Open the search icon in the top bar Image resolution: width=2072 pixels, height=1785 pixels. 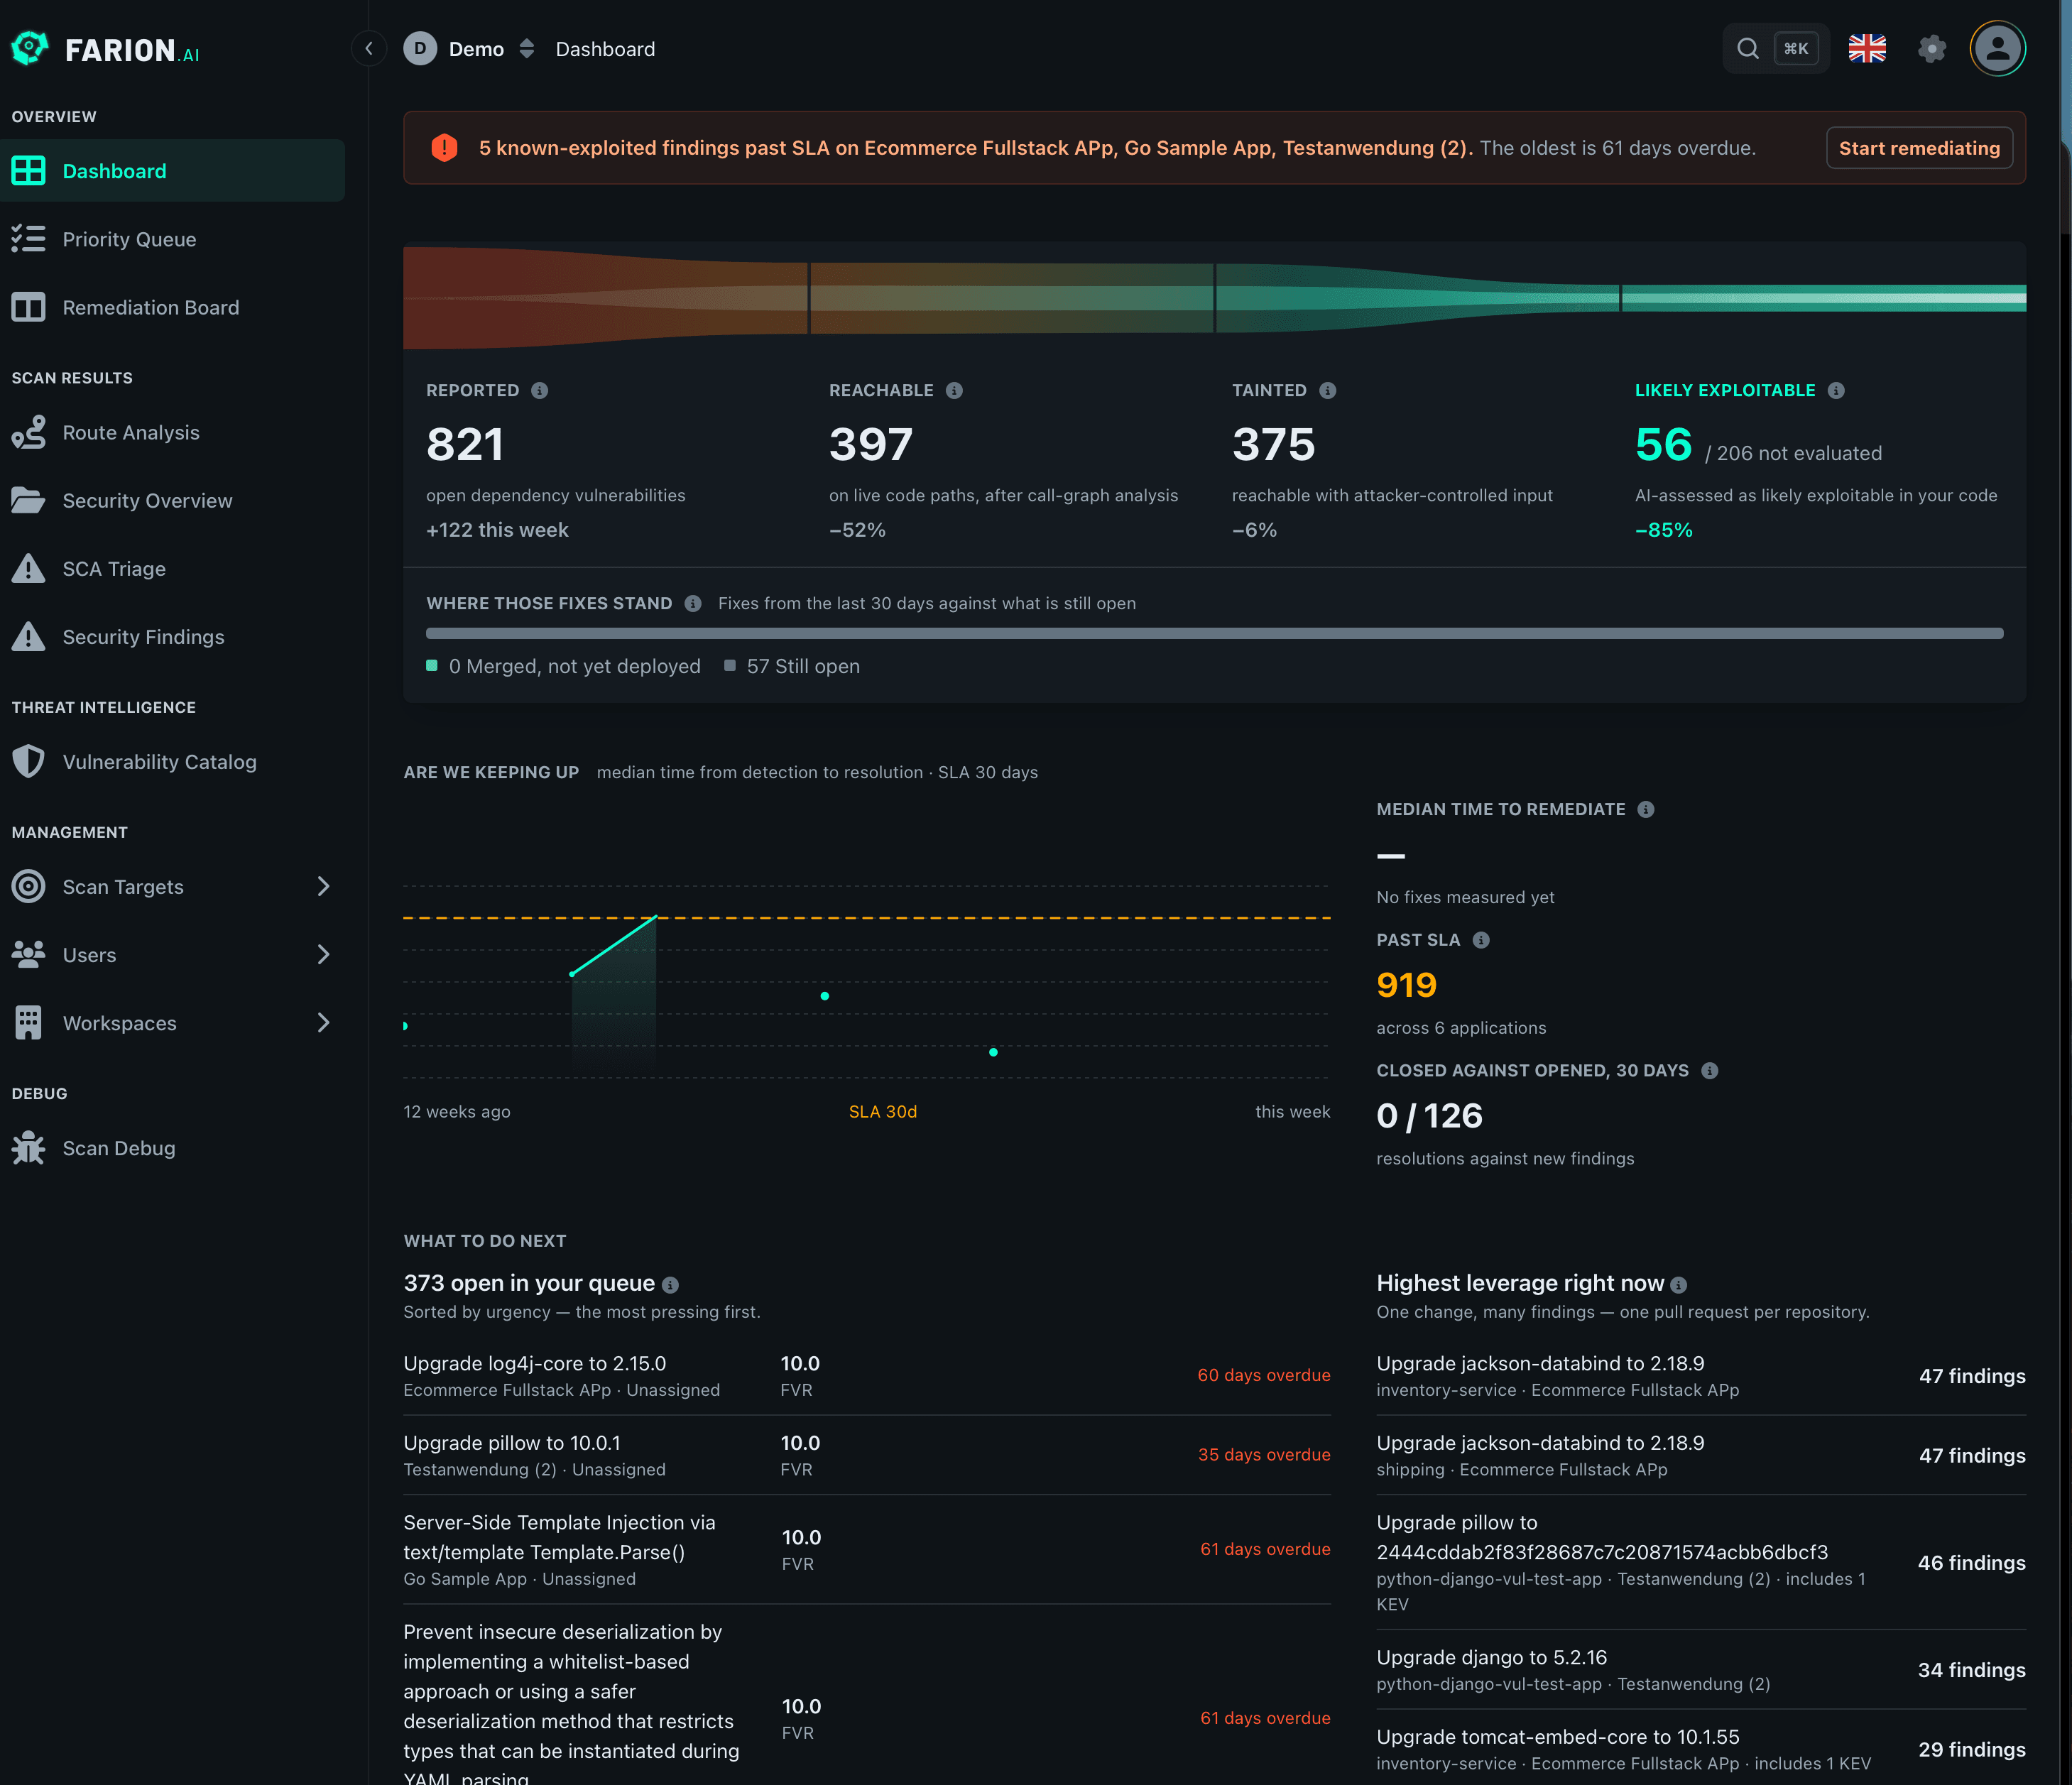point(1747,48)
